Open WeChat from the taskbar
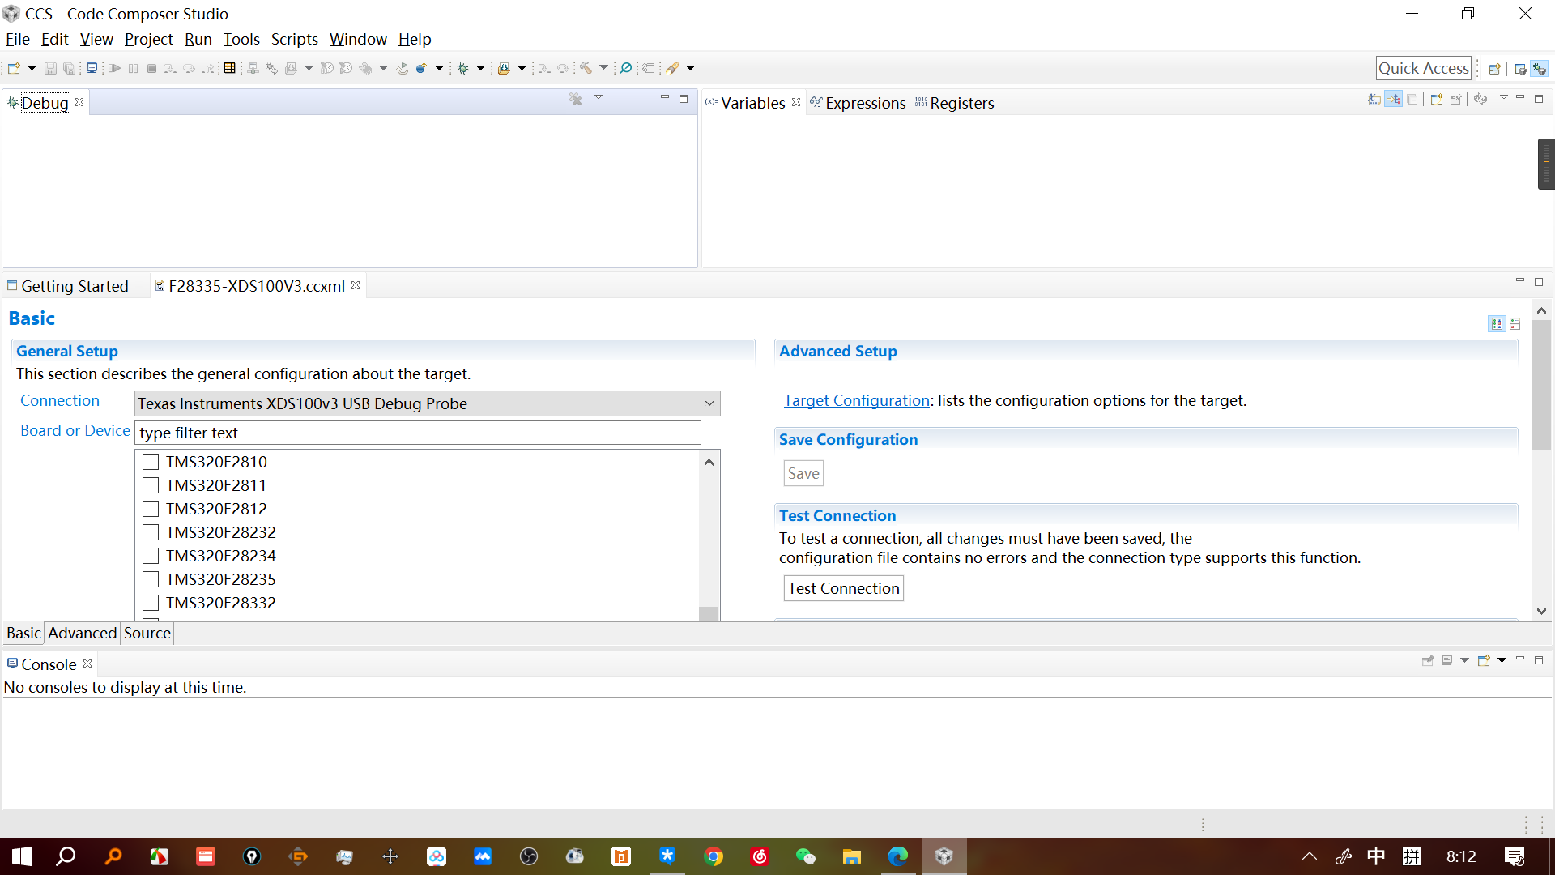 point(806,856)
